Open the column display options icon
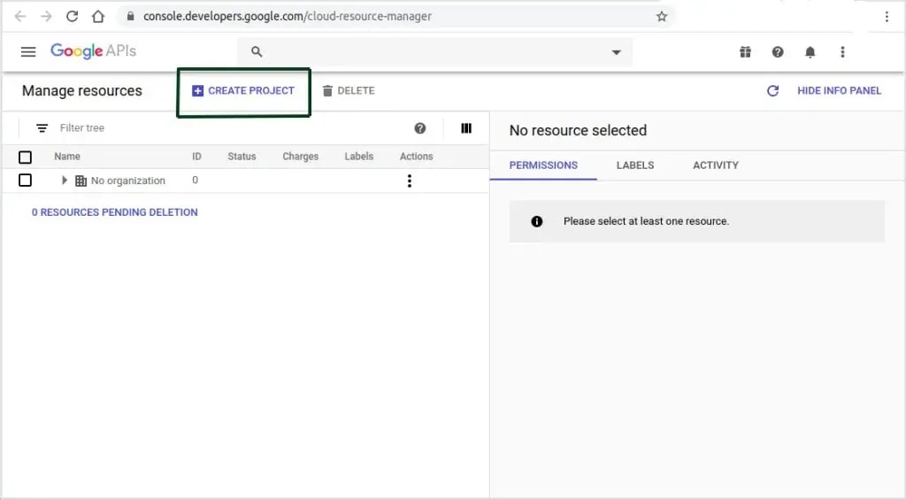906x499 pixels. pos(466,128)
